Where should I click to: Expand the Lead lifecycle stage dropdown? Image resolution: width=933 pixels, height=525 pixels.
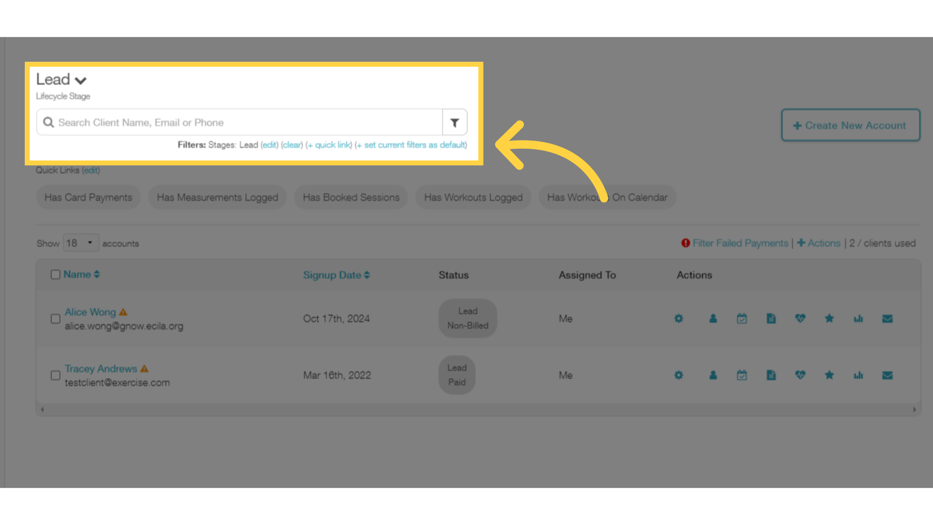[80, 79]
